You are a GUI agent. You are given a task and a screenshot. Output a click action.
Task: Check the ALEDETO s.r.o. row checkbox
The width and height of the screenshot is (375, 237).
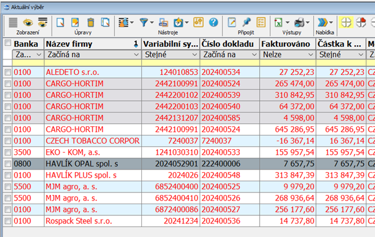(8, 72)
